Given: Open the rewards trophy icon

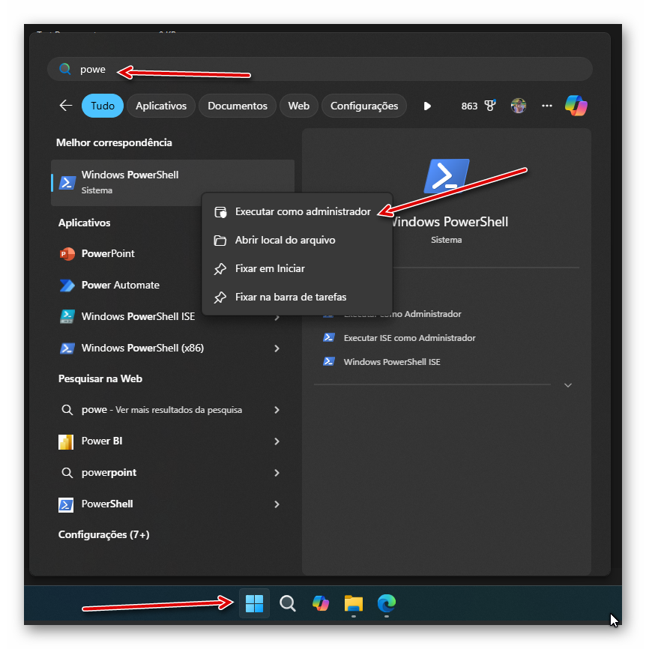Looking at the screenshot, I should point(490,106).
